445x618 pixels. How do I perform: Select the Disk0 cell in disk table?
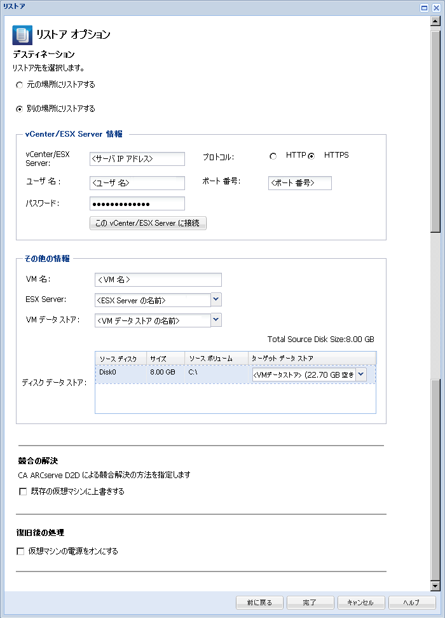pyautogui.click(x=121, y=374)
